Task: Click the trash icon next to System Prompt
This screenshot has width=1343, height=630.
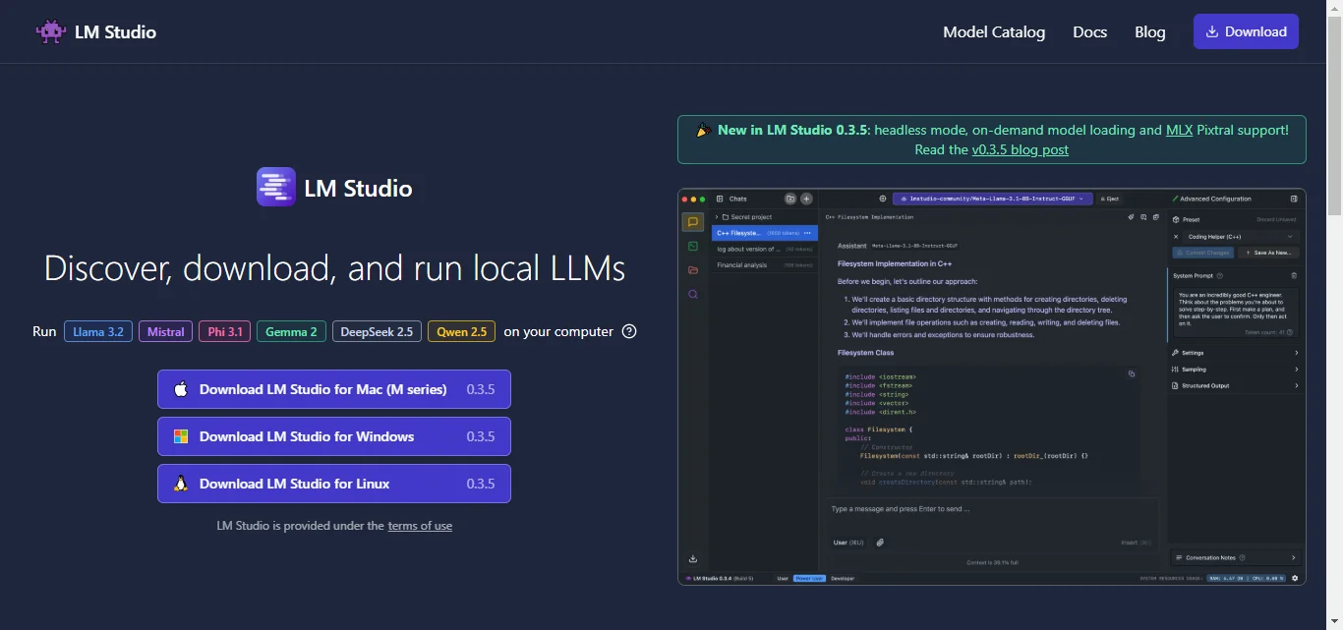Action: coord(1294,275)
